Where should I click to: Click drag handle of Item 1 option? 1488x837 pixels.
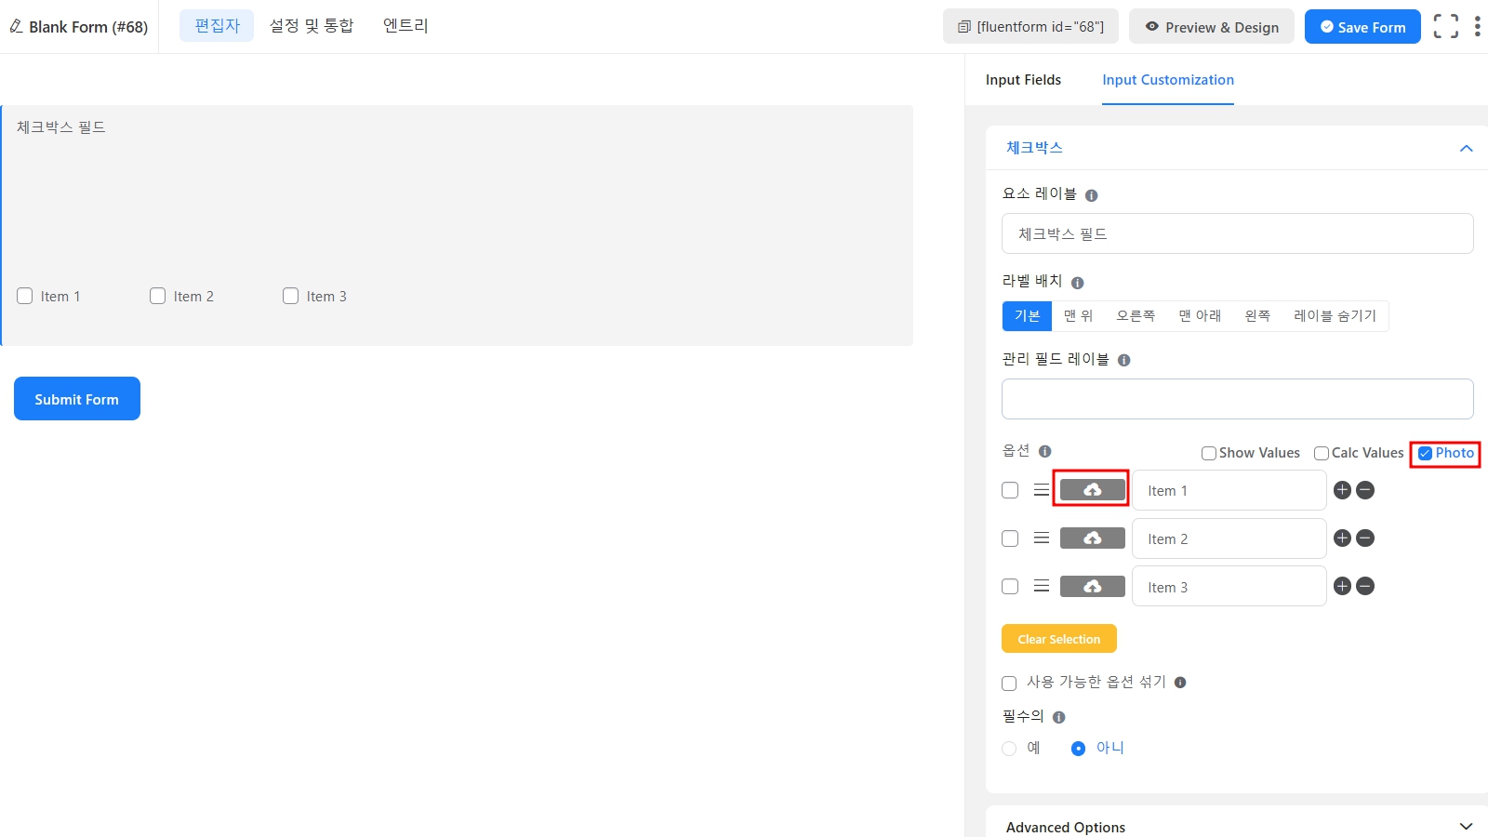click(x=1042, y=490)
